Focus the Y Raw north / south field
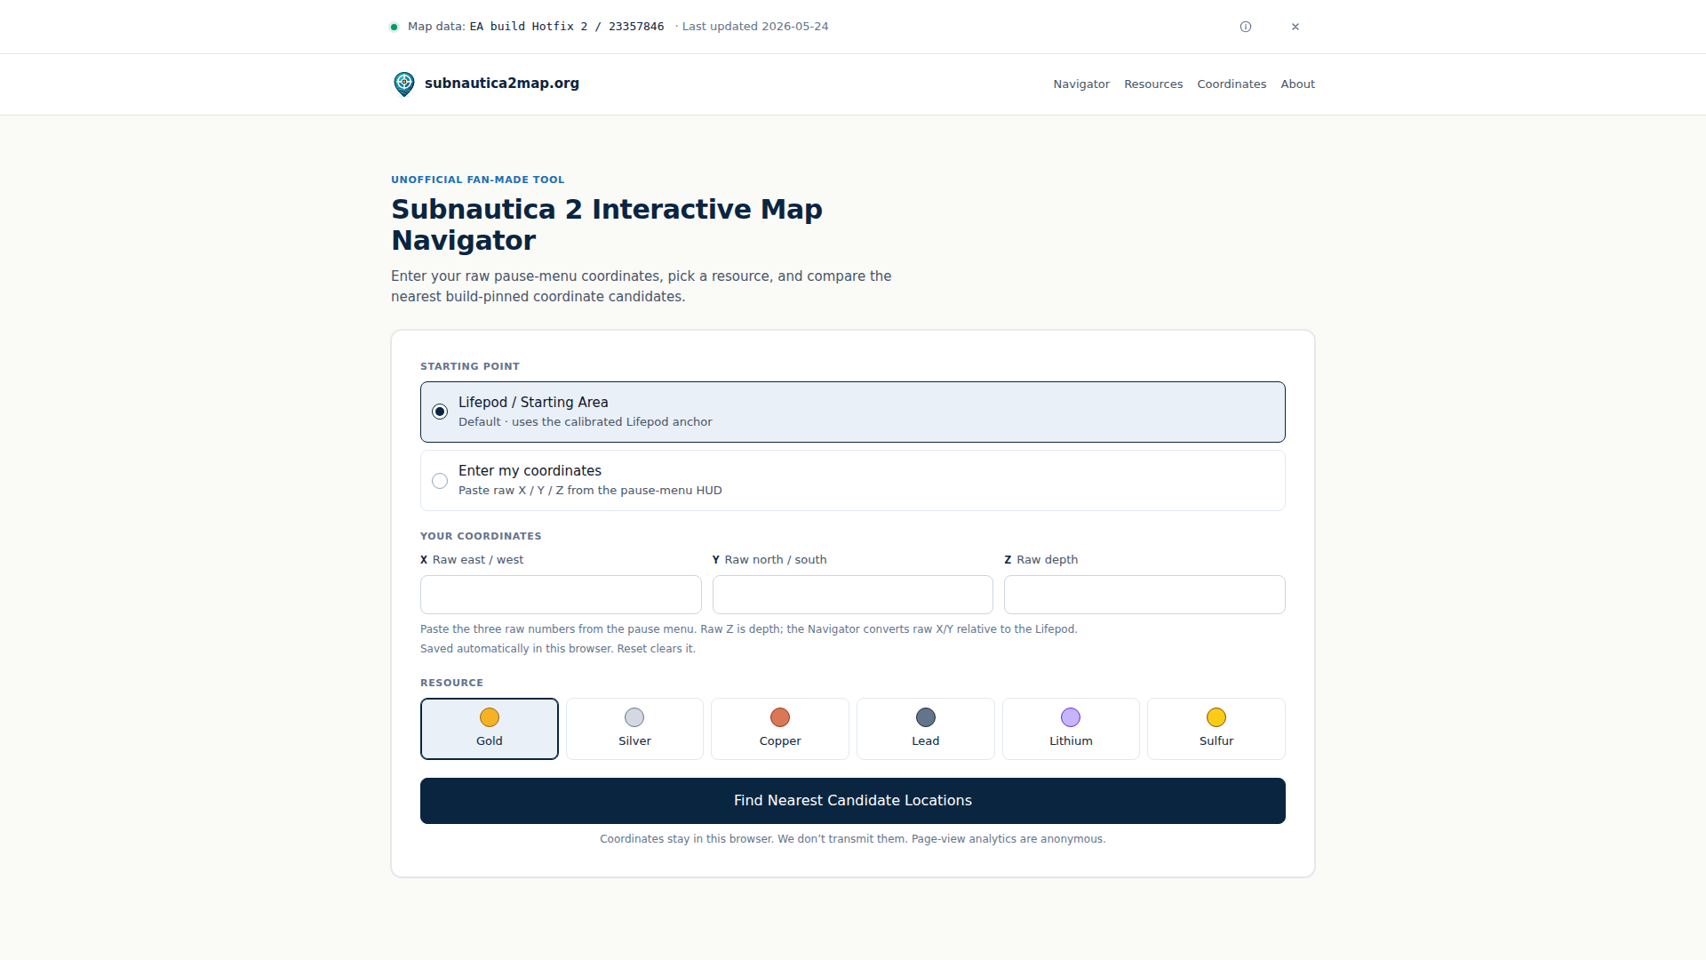This screenshot has height=960, width=1706. click(x=853, y=595)
